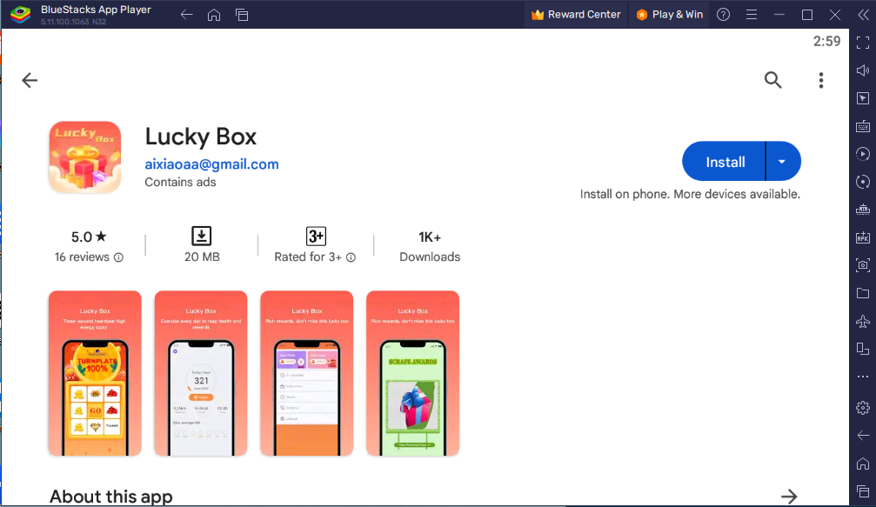Image resolution: width=876 pixels, height=507 pixels.
Task: Open the Scrape Awards screenshot
Action: click(413, 373)
